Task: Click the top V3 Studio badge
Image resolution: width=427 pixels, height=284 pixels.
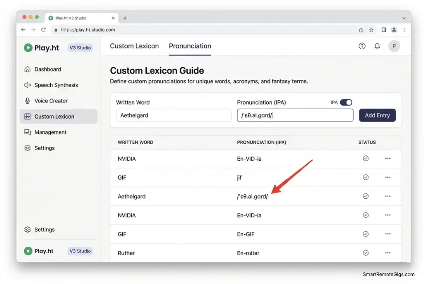Action: click(x=80, y=48)
